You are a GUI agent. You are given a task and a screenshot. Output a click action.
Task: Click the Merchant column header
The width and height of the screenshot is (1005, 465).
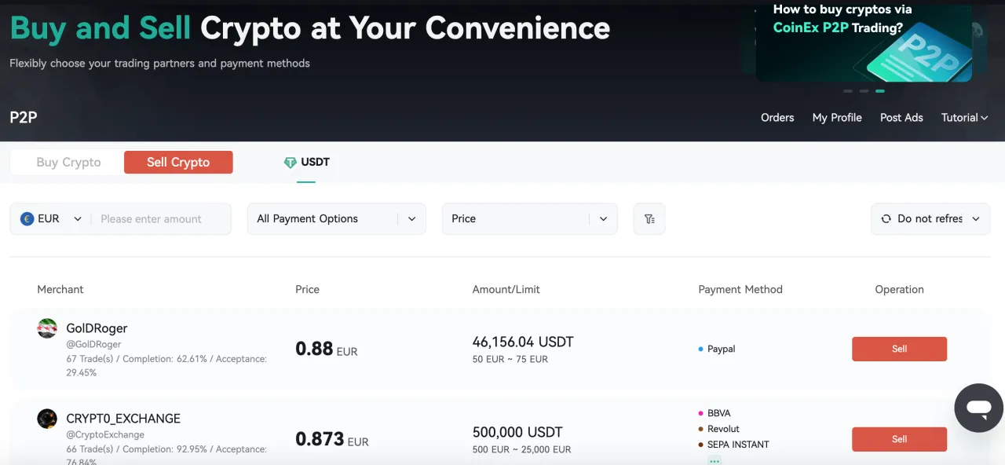pyautogui.click(x=60, y=290)
